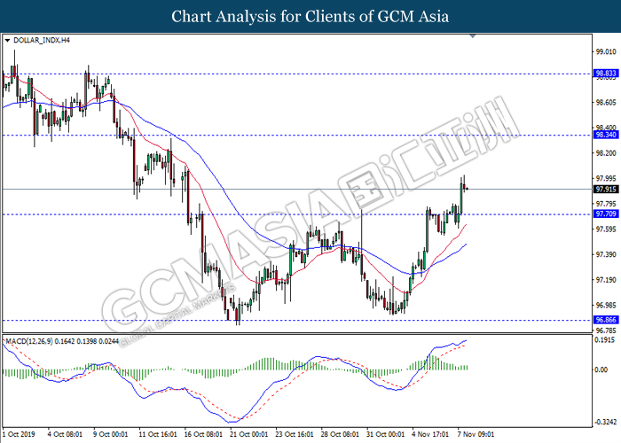
Task: Click the 11 Oct 16:01 time label
Action: (x=158, y=434)
